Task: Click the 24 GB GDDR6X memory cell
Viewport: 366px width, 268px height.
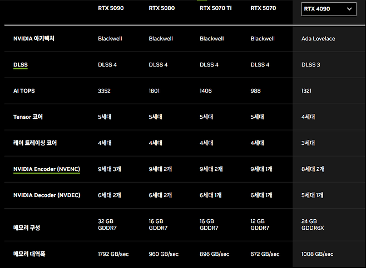Action: coord(313,224)
